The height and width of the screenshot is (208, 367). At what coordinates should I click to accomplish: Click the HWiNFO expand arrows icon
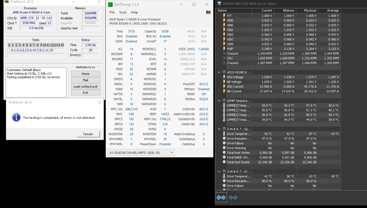[x=221, y=197]
